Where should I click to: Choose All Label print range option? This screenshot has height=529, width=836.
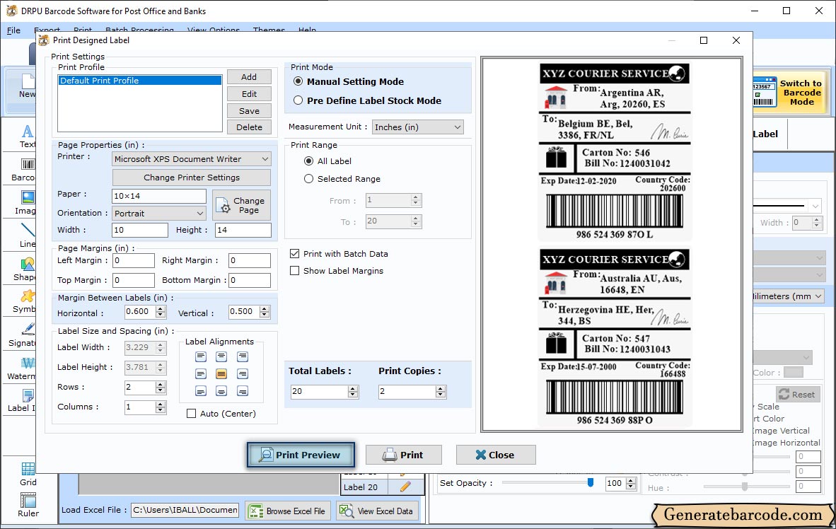point(308,161)
